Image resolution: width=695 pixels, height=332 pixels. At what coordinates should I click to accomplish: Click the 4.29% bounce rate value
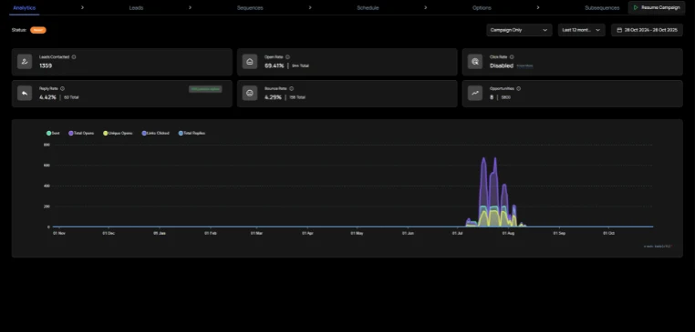point(273,97)
